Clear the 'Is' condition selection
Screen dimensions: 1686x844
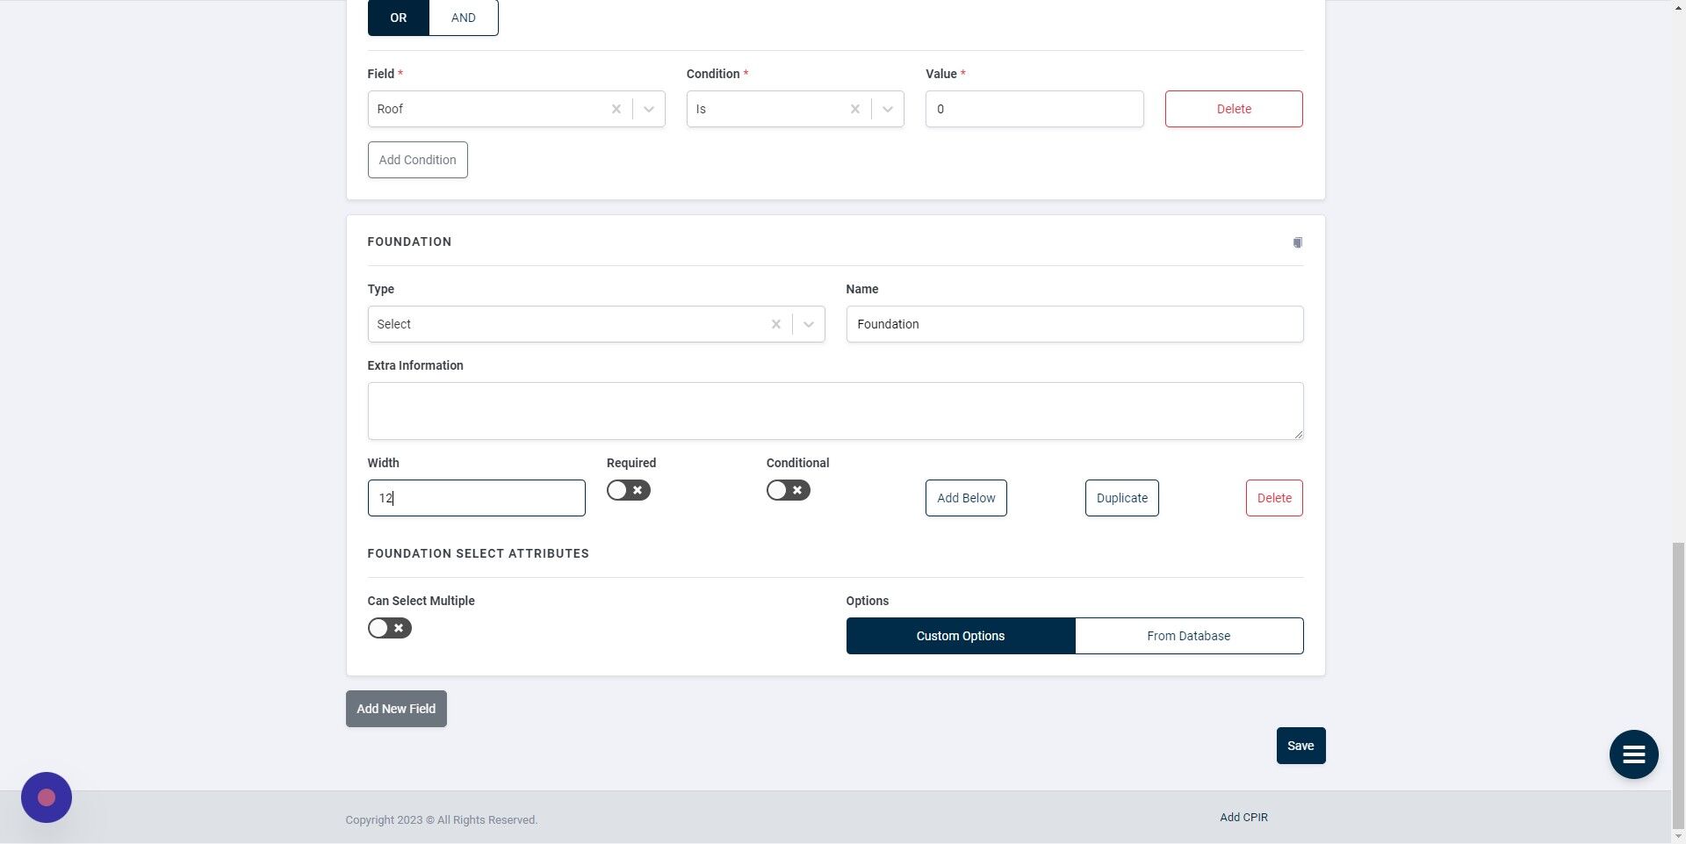855,109
